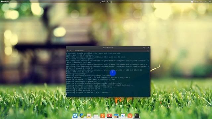212x119 pixels.
Task: Open the web browser from the dock
Action: pos(82,116)
